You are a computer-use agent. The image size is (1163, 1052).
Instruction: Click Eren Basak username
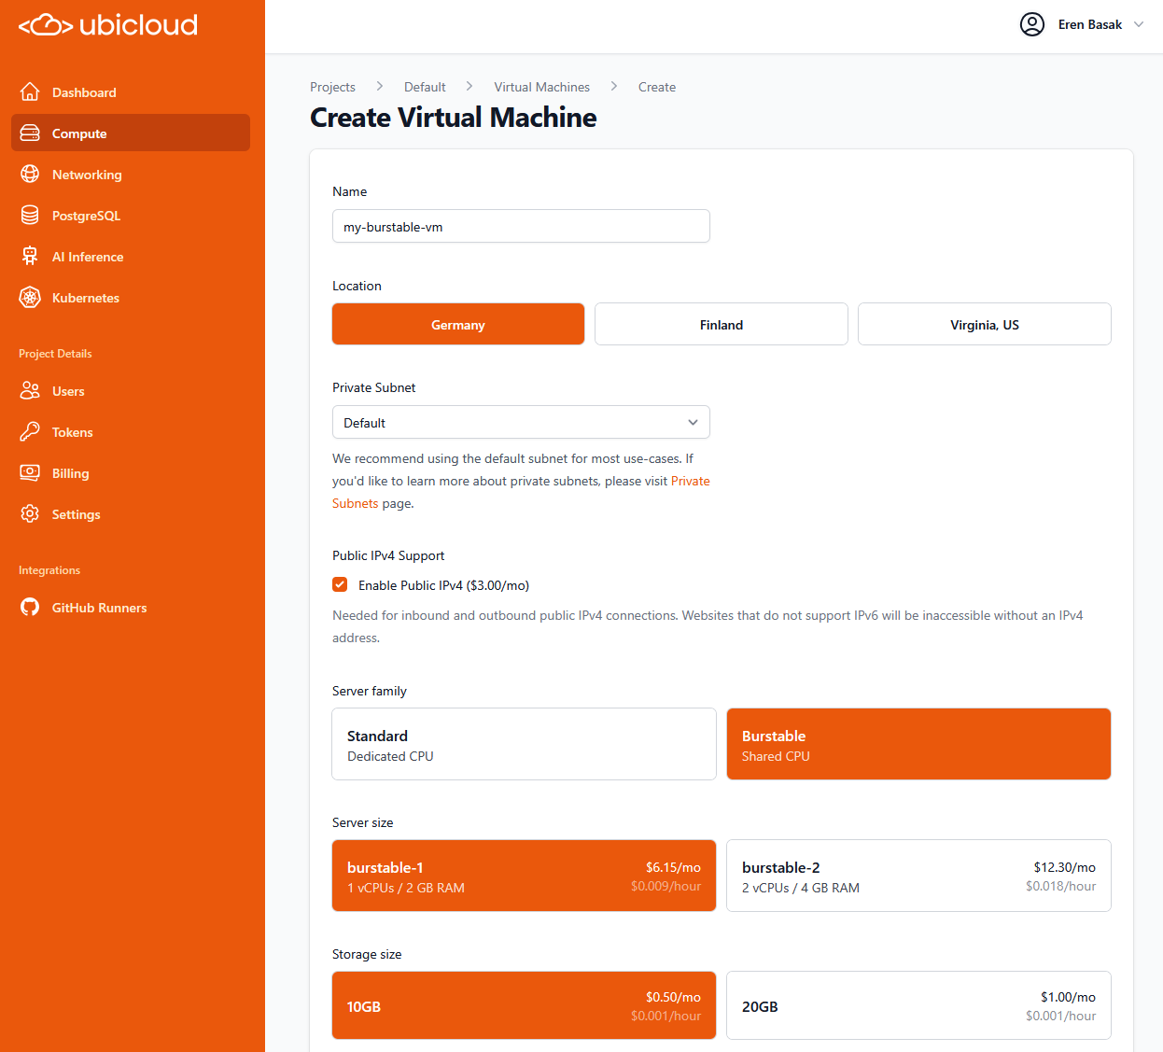click(1090, 24)
